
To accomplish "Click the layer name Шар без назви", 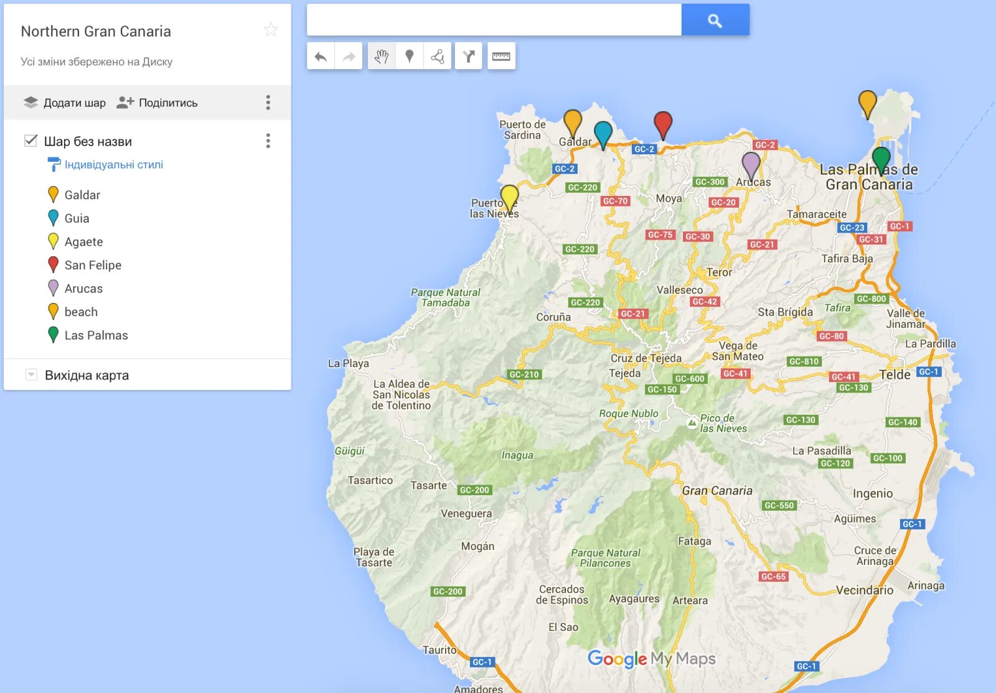I will pos(88,141).
